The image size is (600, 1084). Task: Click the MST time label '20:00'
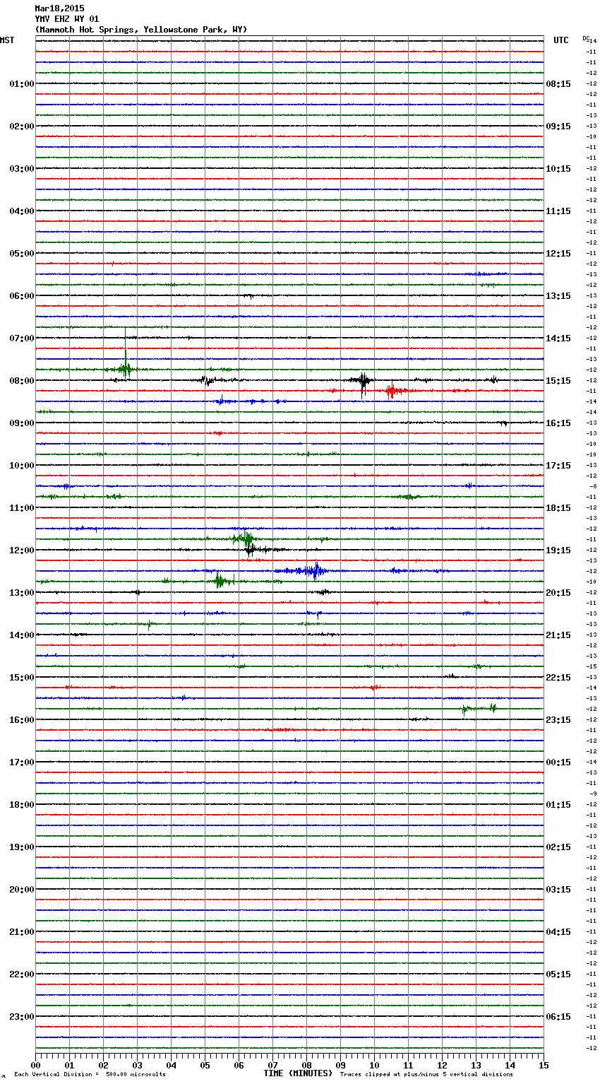(x=22, y=890)
